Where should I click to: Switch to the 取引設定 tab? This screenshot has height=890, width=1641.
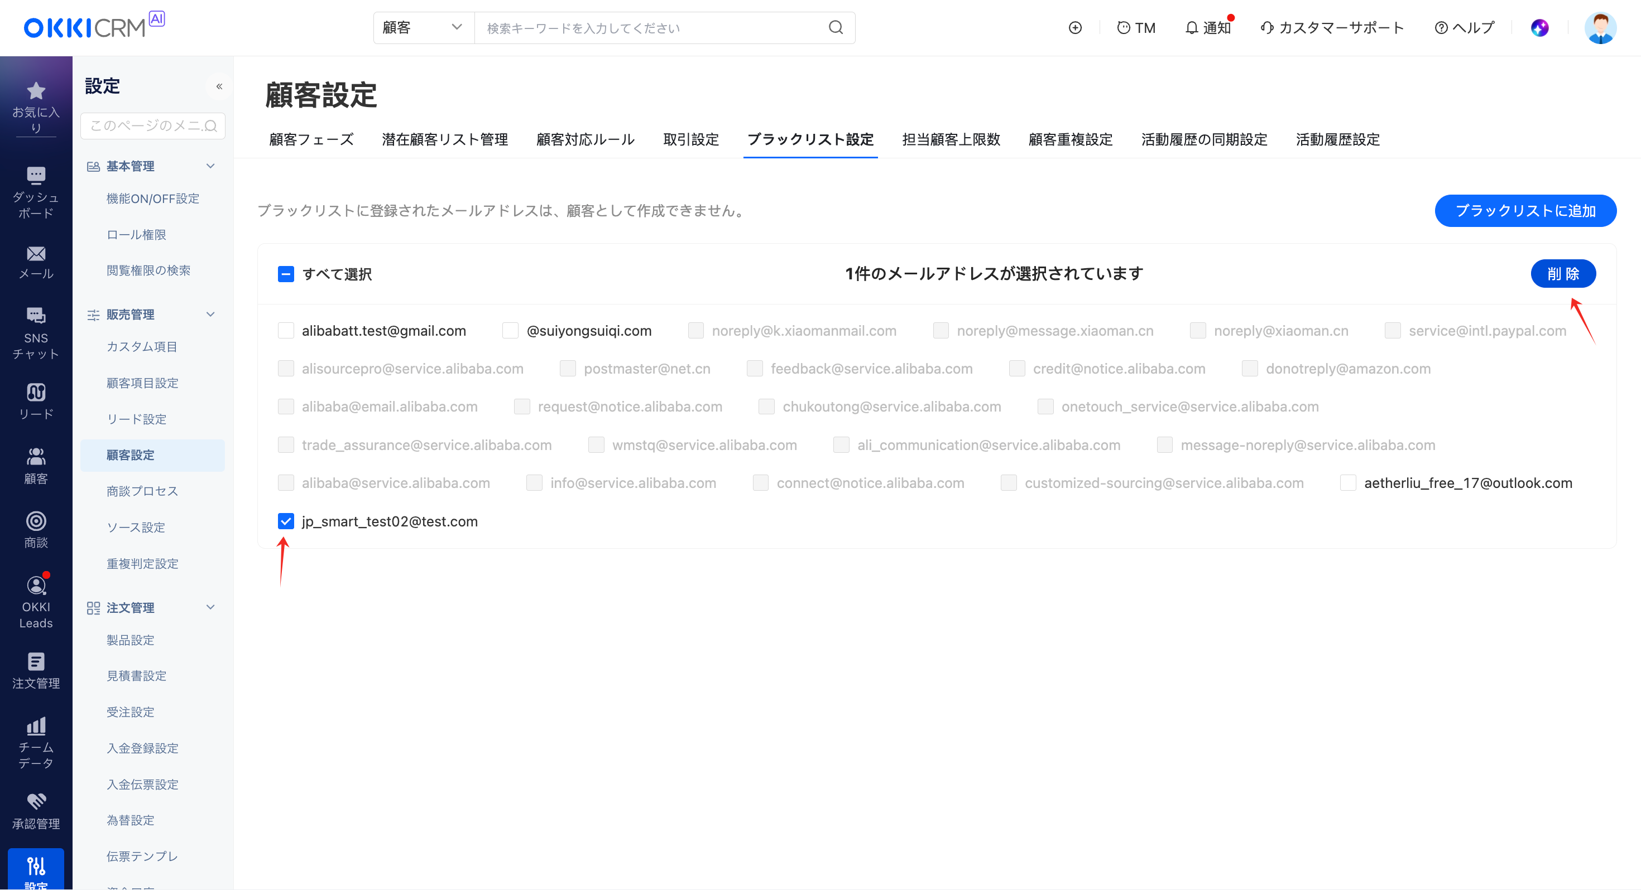(691, 139)
